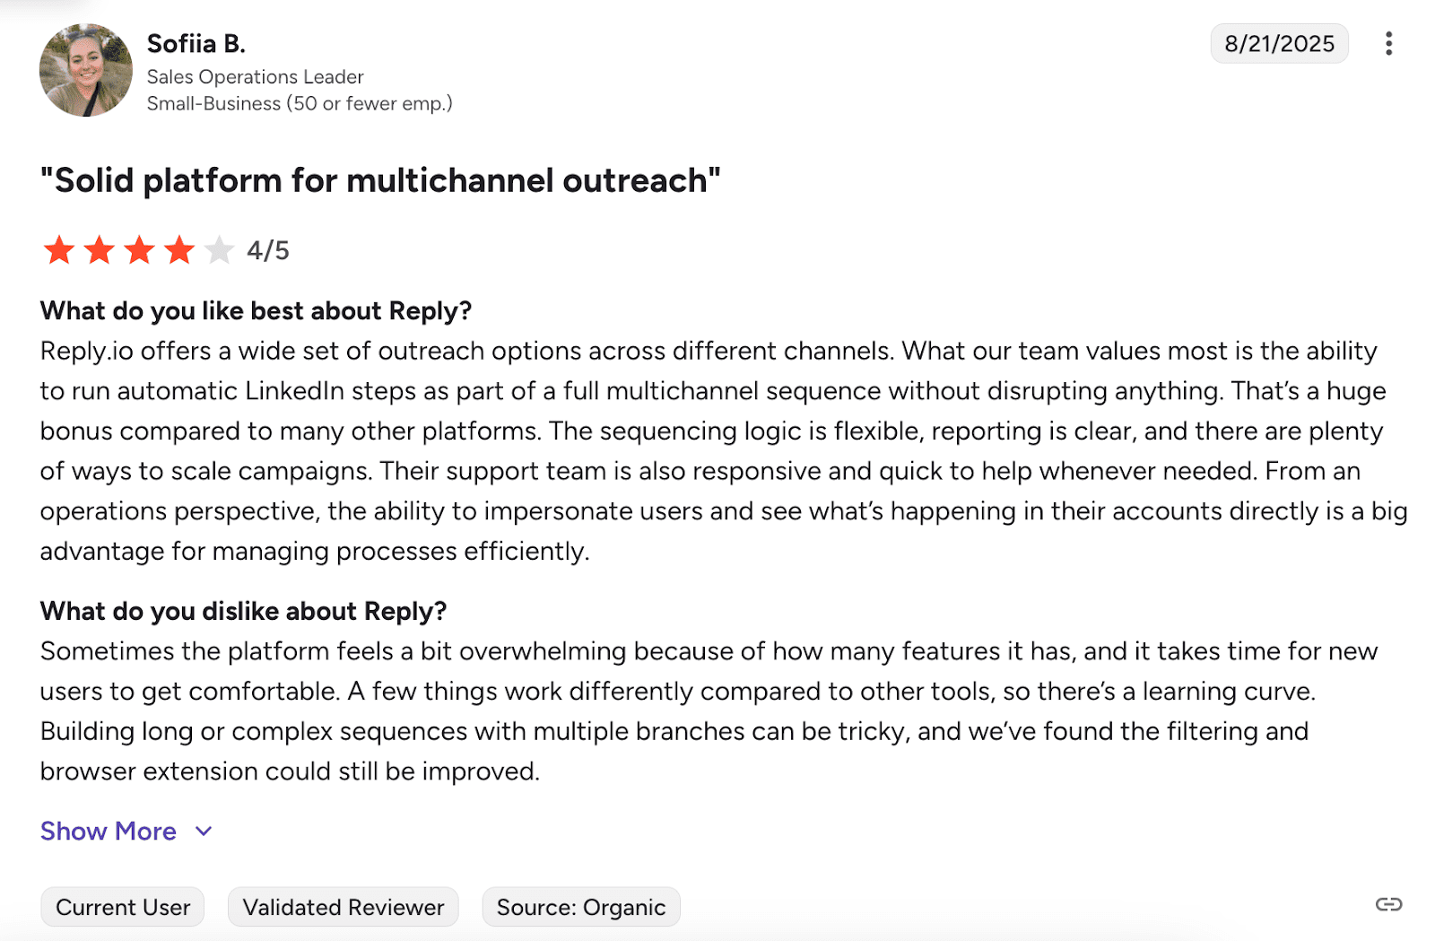Screen dimensions: 1435x941
Task: Click the review title about multichannel outreach
Action: [380, 181]
